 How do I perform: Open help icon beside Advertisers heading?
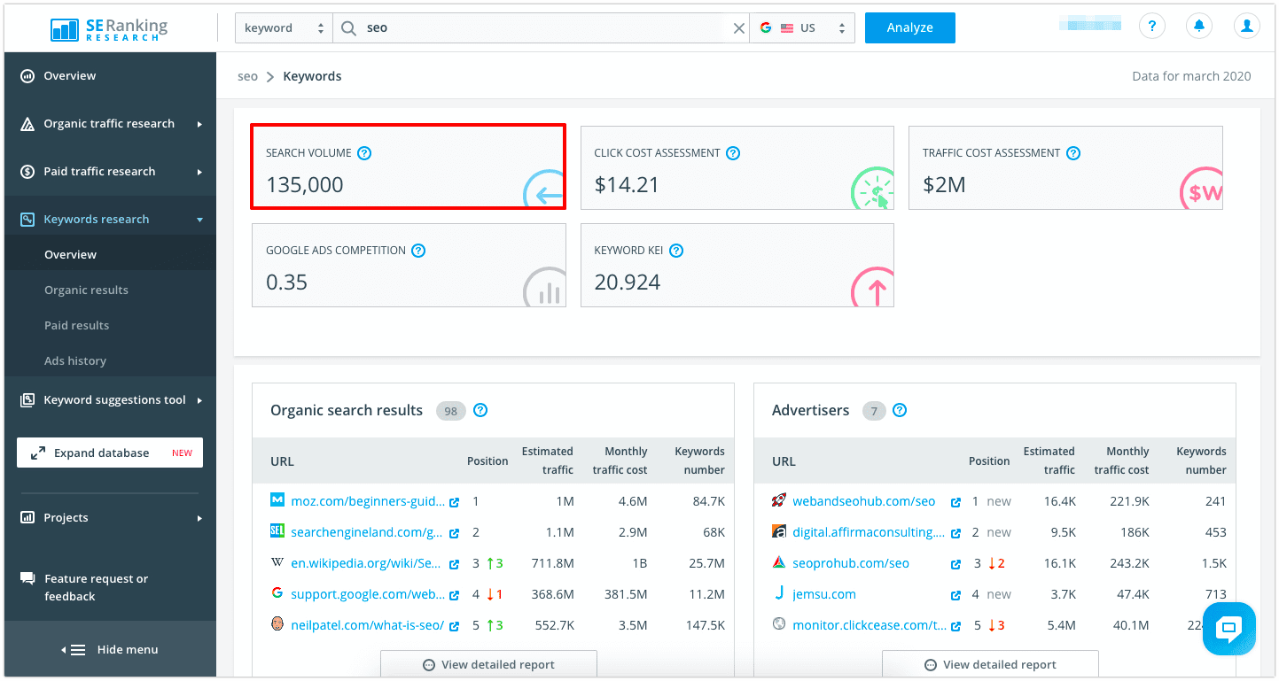[x=900, y=410]
